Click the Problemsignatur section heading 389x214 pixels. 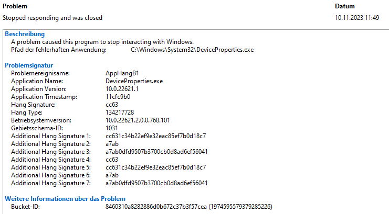pyautogui.click(x=29, y=65)
